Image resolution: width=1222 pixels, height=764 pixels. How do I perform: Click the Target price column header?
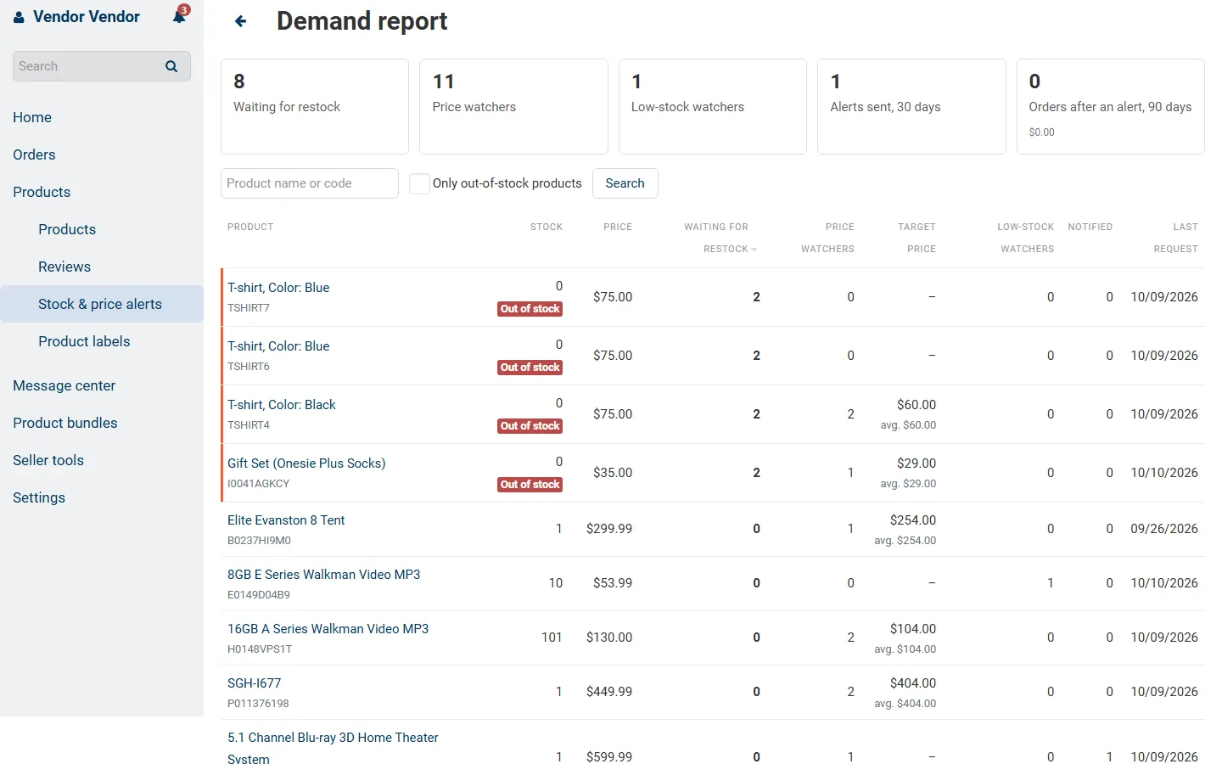916,238
